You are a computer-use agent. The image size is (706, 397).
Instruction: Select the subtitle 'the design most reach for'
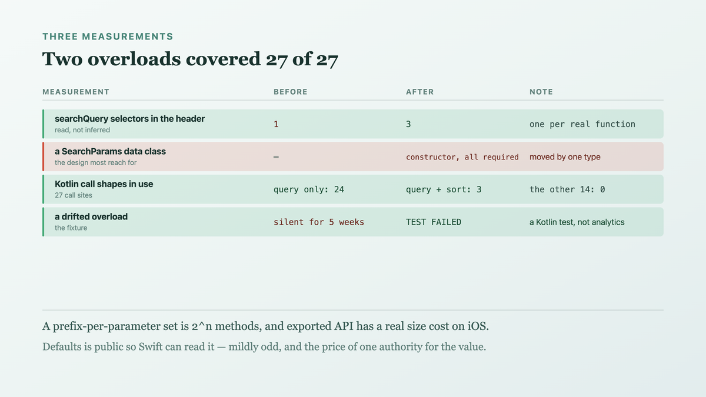click(95, 163)
